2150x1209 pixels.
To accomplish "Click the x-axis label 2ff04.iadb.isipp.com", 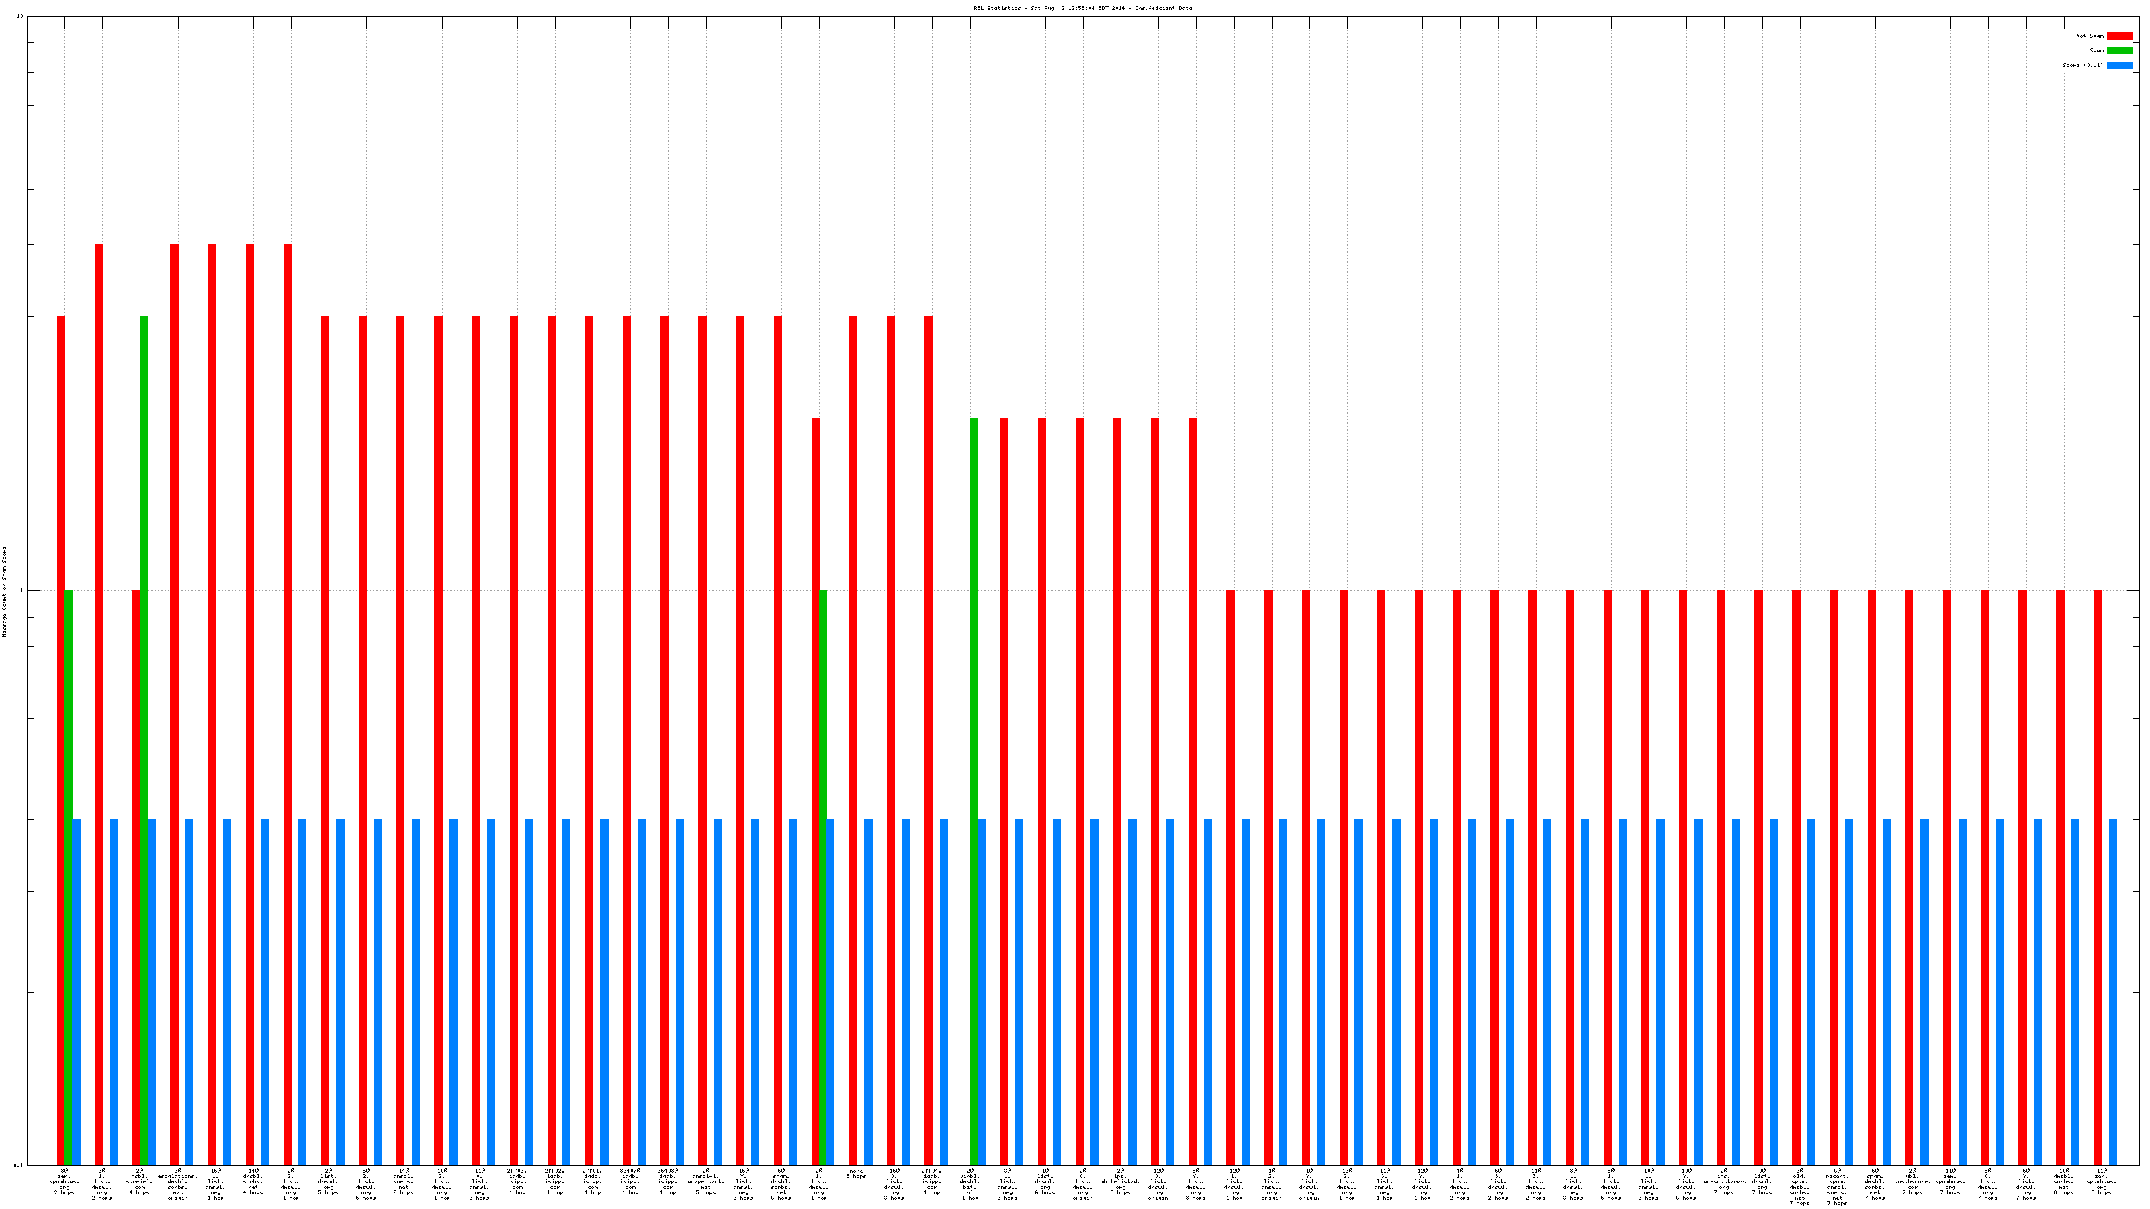I will pyautogui.click(x=933, y=1181).
